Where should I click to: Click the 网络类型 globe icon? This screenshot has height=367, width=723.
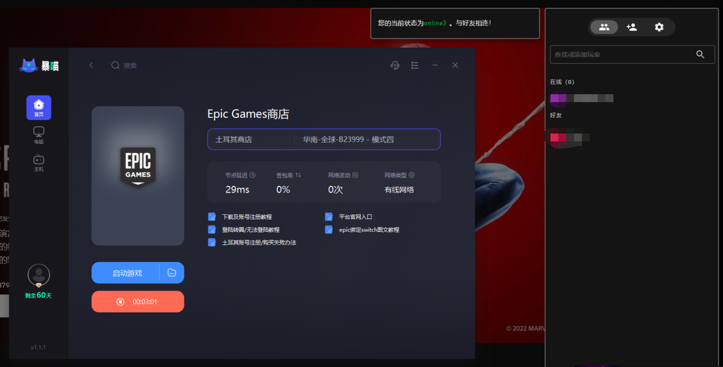click(412, 175)
